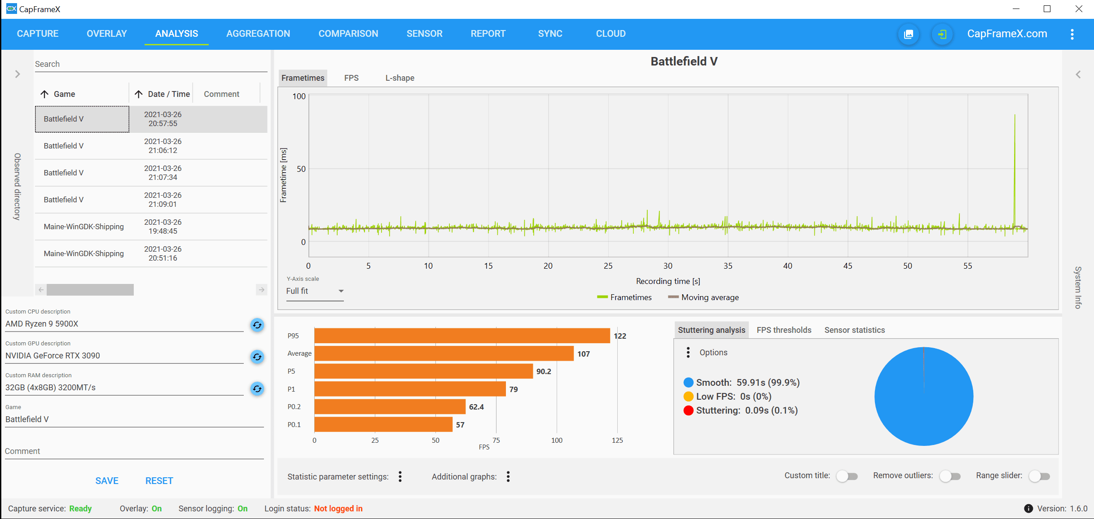Viewport: 1094px width, 519px height.
Task: Expand the Observed directory panel
Action: 18,74
